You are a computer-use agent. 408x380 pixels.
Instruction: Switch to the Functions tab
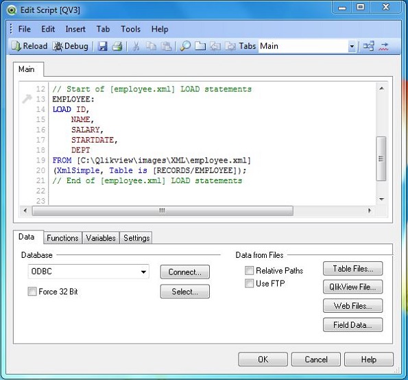(x=62, y=238)
